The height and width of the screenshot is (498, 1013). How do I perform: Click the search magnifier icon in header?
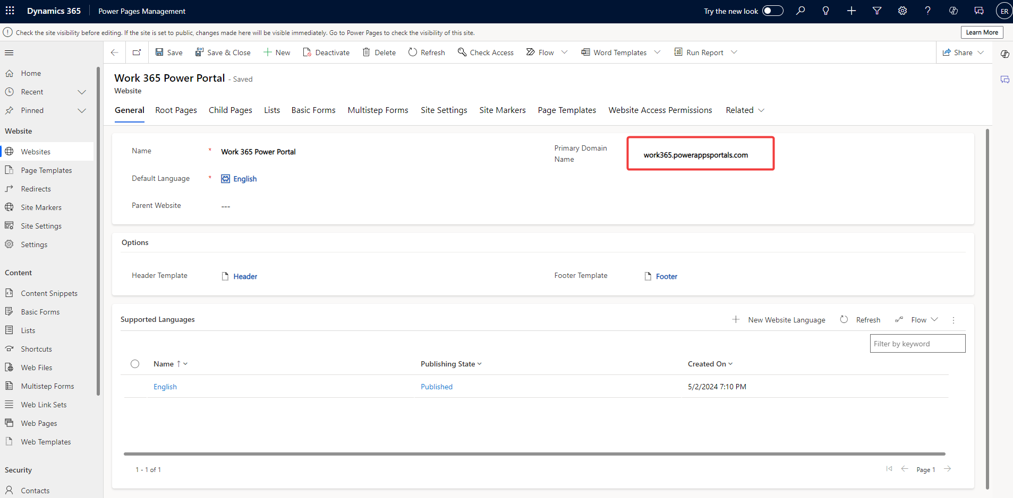801,11
